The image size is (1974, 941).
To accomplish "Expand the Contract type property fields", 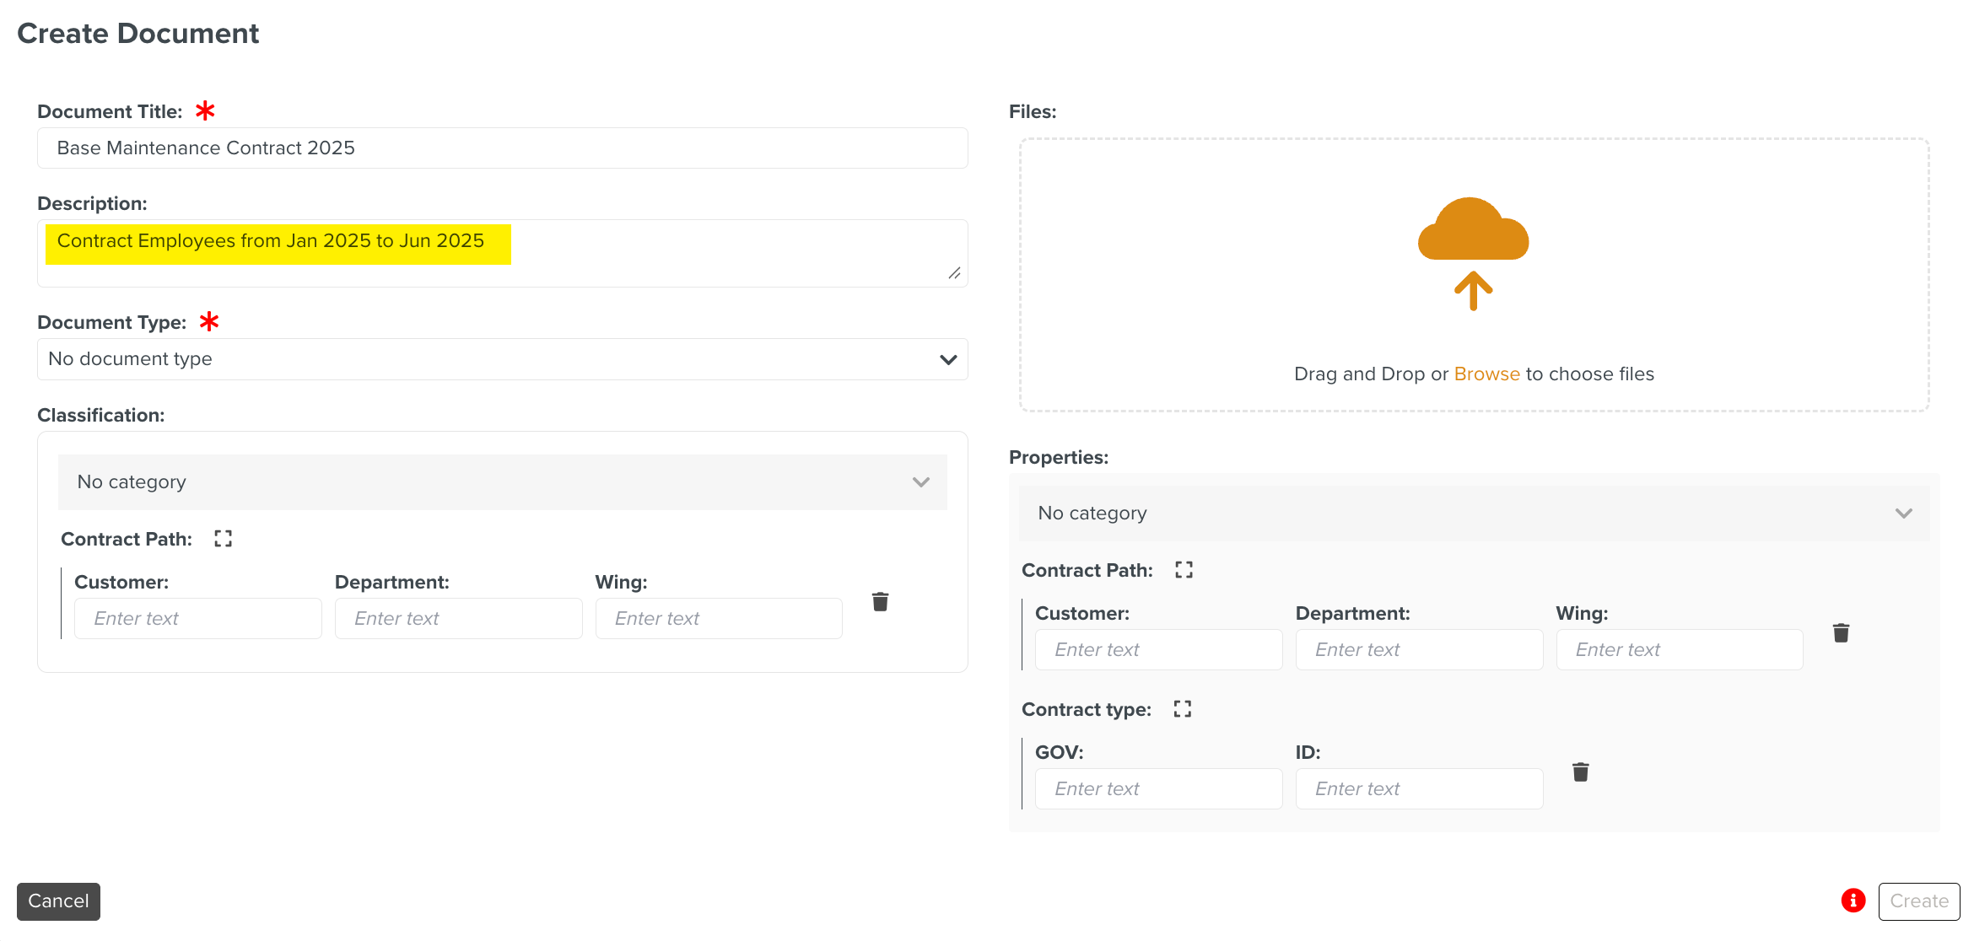I will tap(1182, 708).
